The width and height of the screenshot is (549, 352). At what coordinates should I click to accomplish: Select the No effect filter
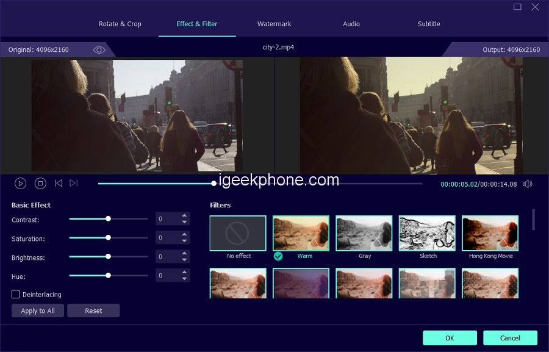pos(238,233)
